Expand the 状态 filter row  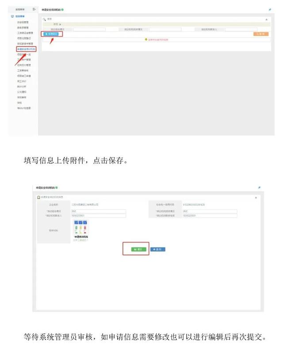61,24
